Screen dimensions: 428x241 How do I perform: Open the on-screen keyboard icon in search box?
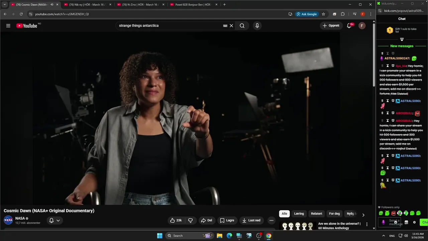225,26
